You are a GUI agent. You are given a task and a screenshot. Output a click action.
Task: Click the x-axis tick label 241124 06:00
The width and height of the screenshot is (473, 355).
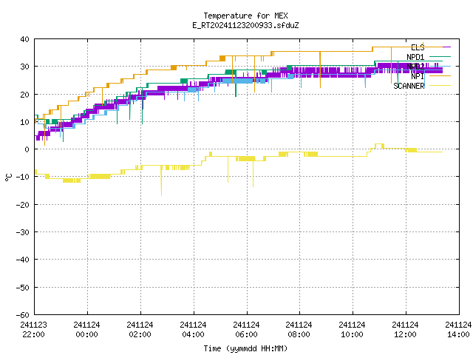point(246,330)
